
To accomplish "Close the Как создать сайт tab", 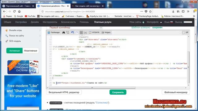I will pyautogui.click(x=103, y=6).
